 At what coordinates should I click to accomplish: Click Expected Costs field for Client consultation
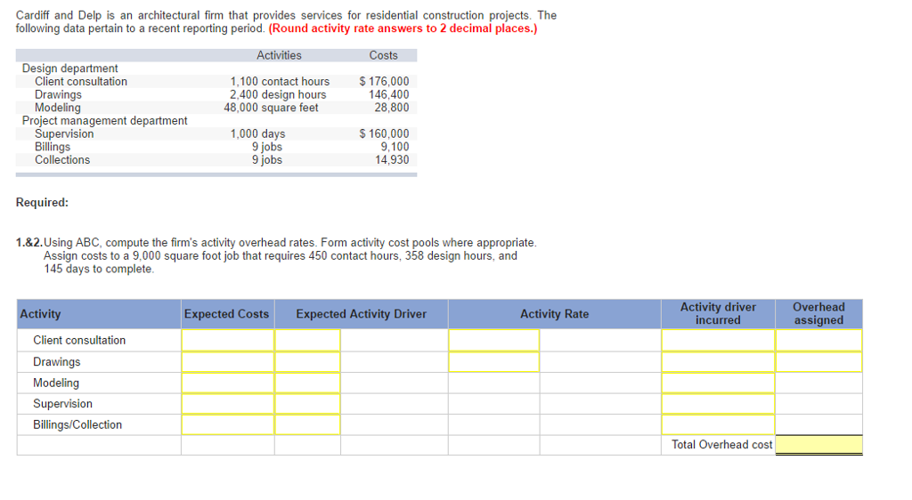coord(227,341)
